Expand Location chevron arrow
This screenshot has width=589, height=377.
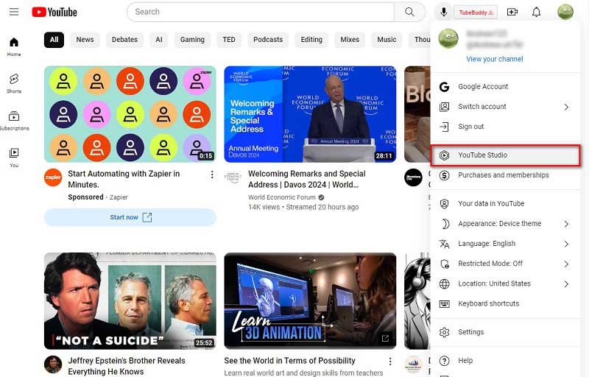click(x=566, y=284)
